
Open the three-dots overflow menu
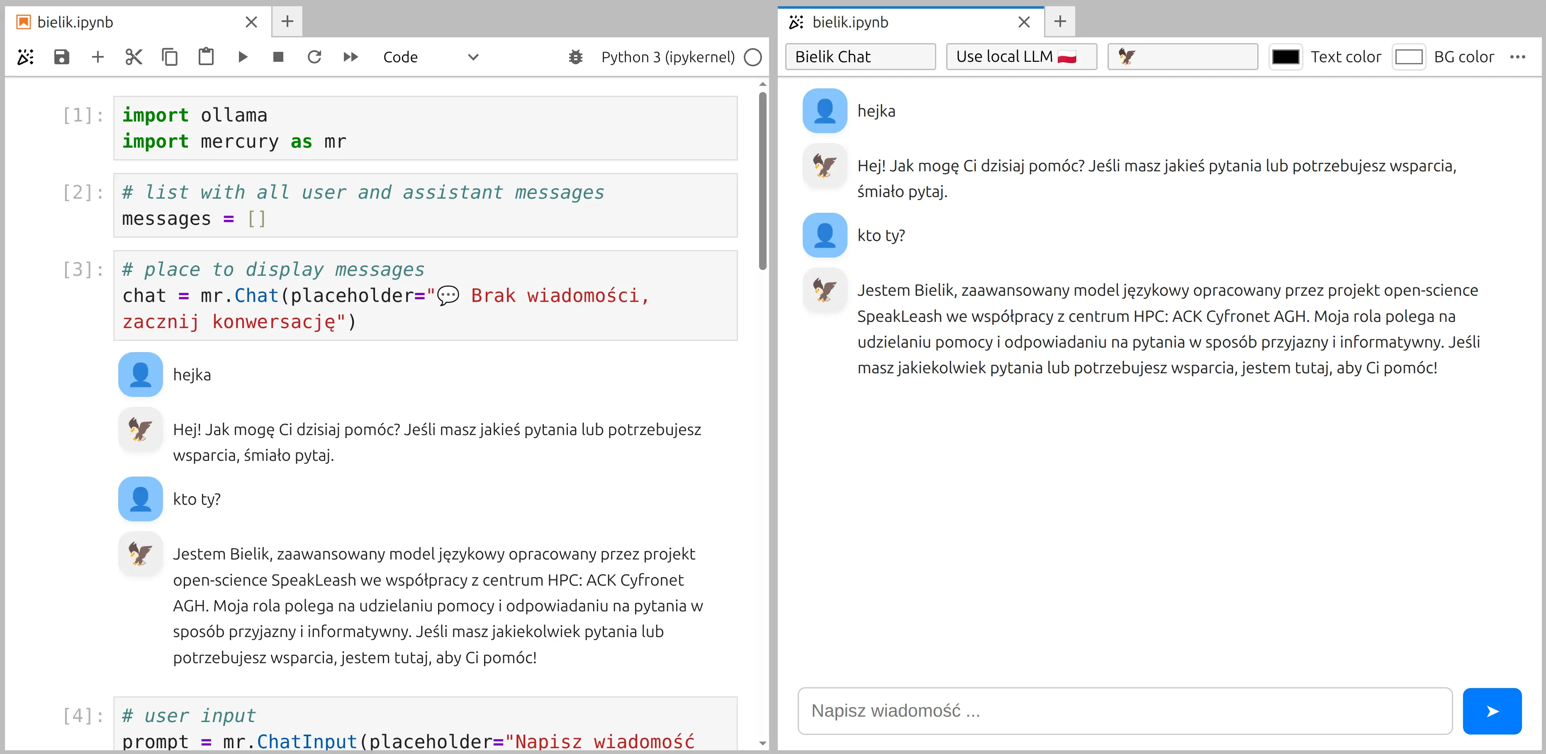pos(1517,57)
